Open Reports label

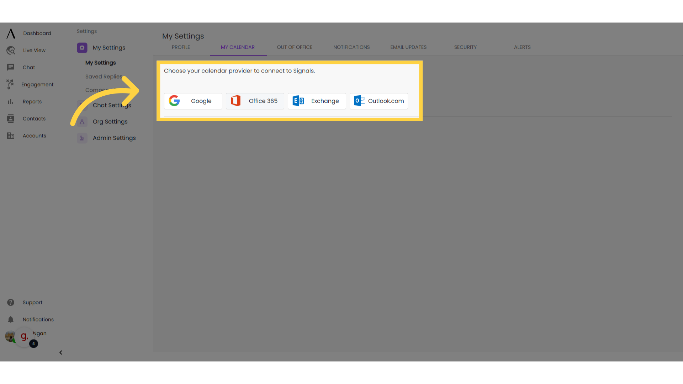(x=32, y=102)
